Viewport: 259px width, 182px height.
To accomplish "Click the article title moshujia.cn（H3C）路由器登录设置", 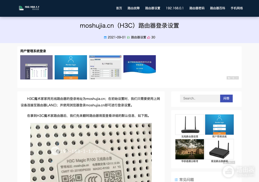I will (129, 26).
